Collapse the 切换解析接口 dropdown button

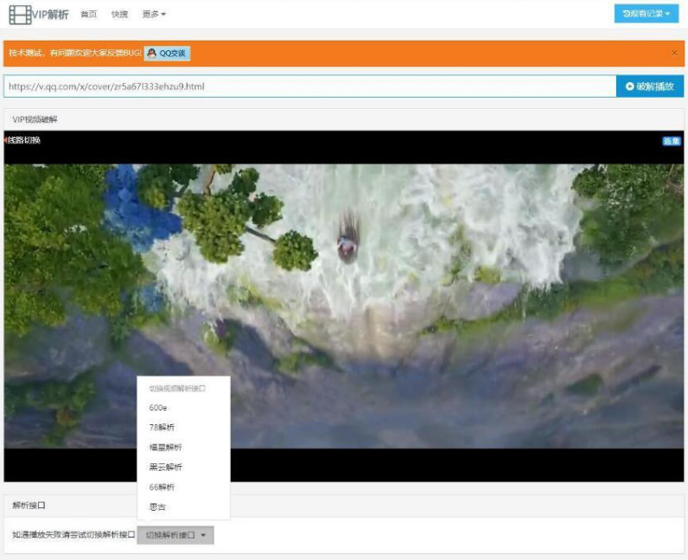coord(175,535)
